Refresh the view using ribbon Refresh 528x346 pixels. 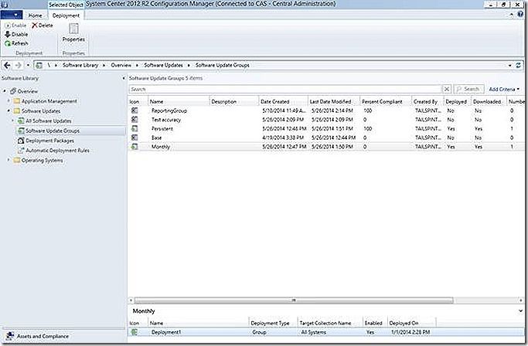[16, 43]
